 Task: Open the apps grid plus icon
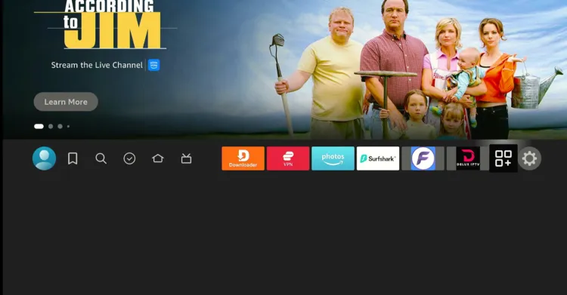[x=503, y=158]
